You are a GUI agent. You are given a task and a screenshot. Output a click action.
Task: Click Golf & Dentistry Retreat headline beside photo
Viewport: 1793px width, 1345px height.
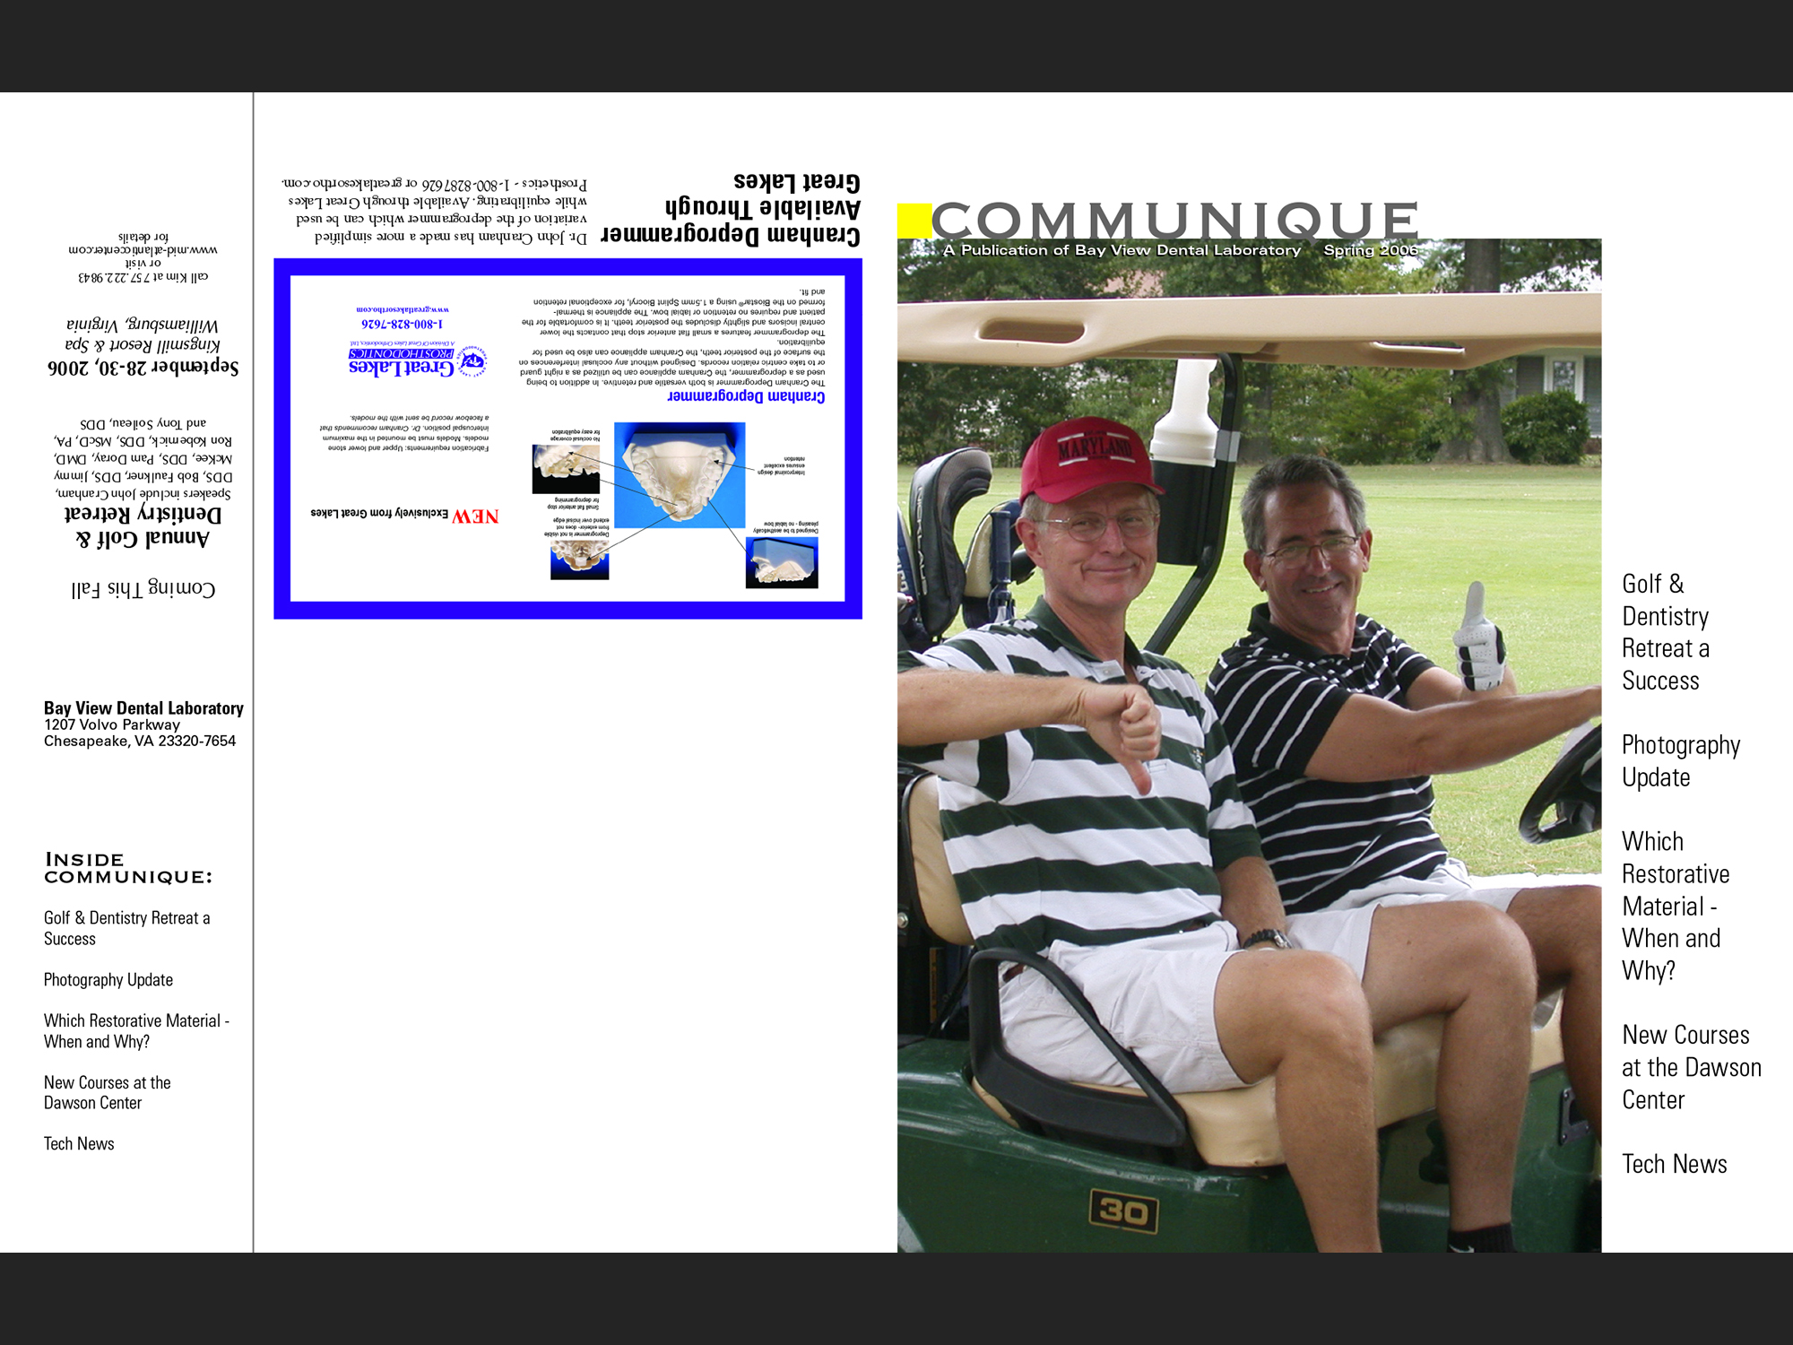(1665, 631)
